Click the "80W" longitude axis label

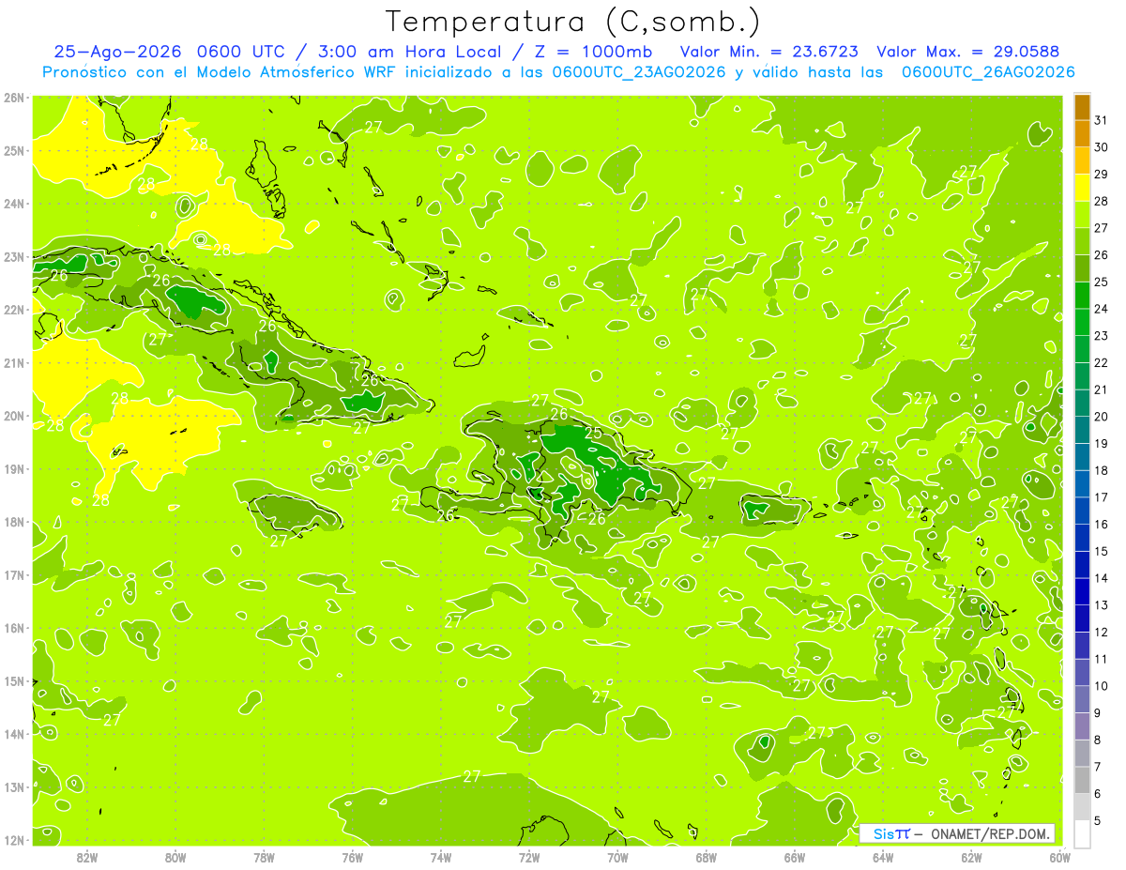[175, 857]
